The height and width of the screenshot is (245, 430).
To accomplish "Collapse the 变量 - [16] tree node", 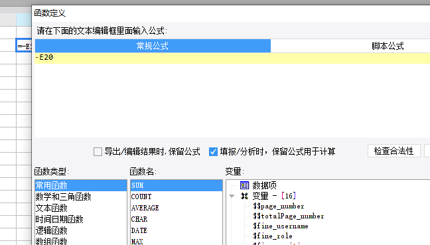I will coord(232,196).
